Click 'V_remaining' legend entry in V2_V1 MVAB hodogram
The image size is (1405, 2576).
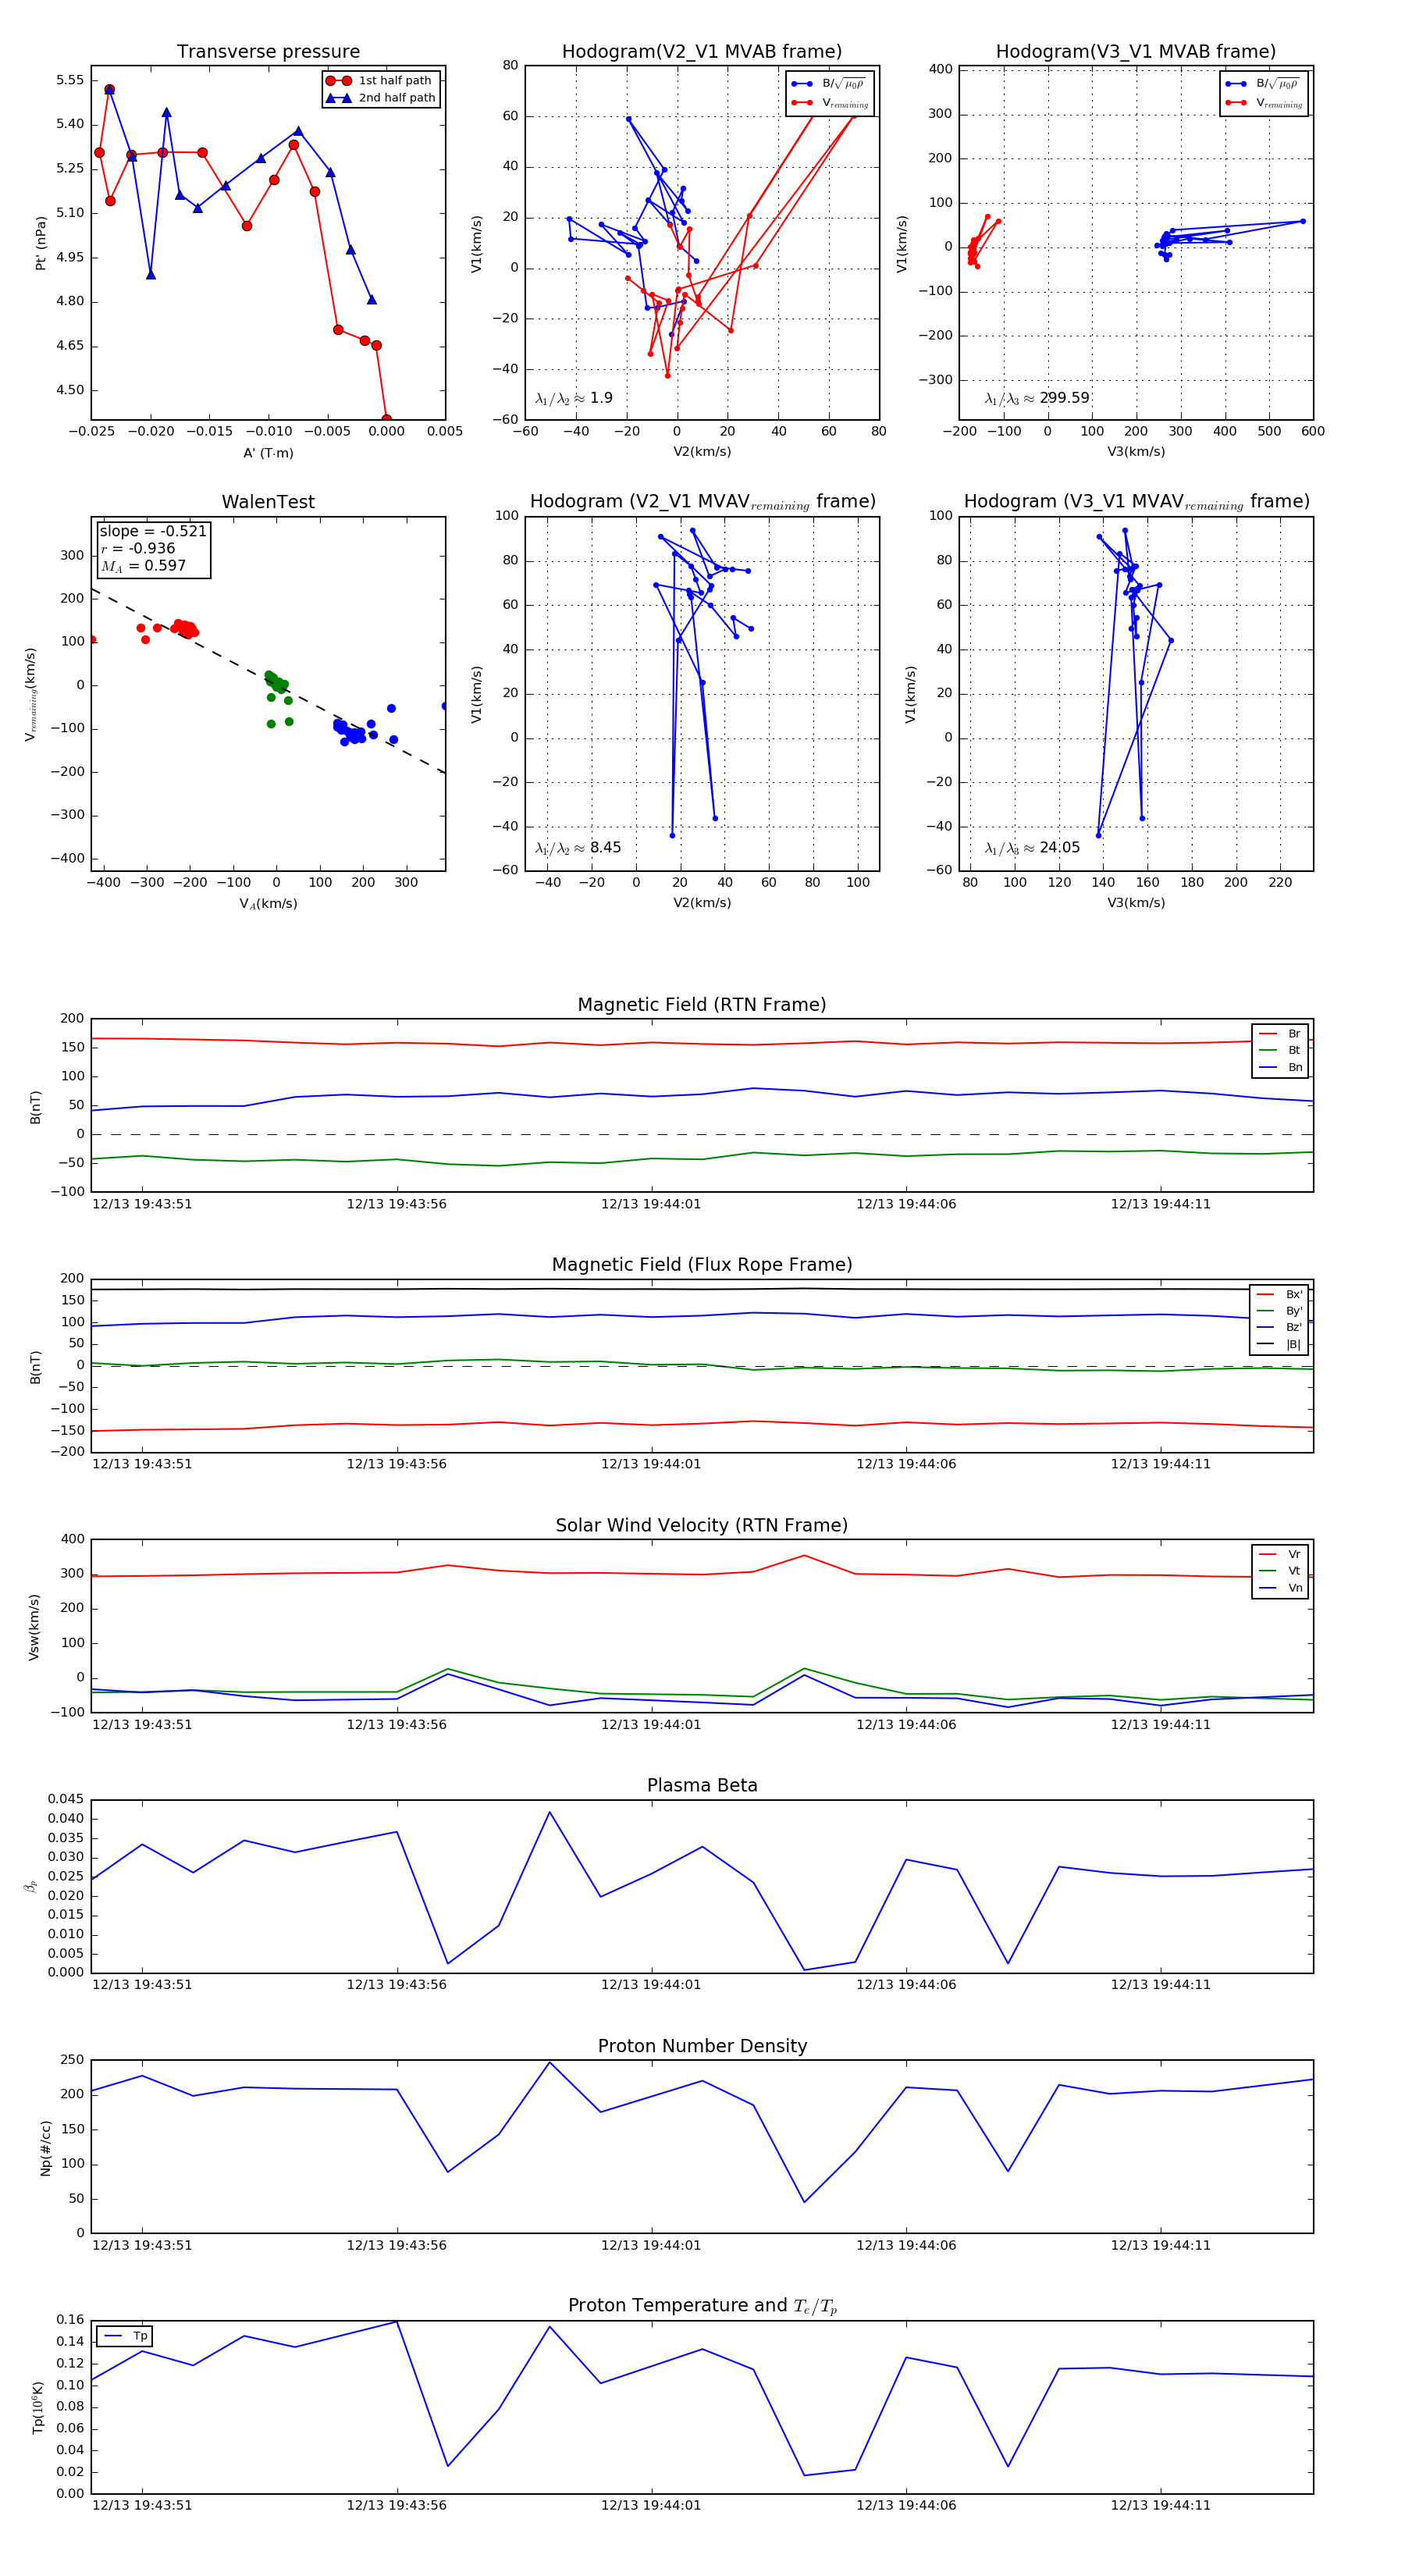(830, 103)
